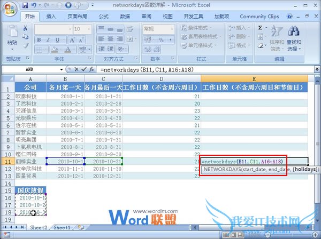Expand 条件格式 conditional formatting menu

(x=196, y=28)
